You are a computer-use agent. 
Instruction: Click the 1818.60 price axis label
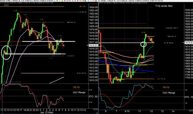94,36
